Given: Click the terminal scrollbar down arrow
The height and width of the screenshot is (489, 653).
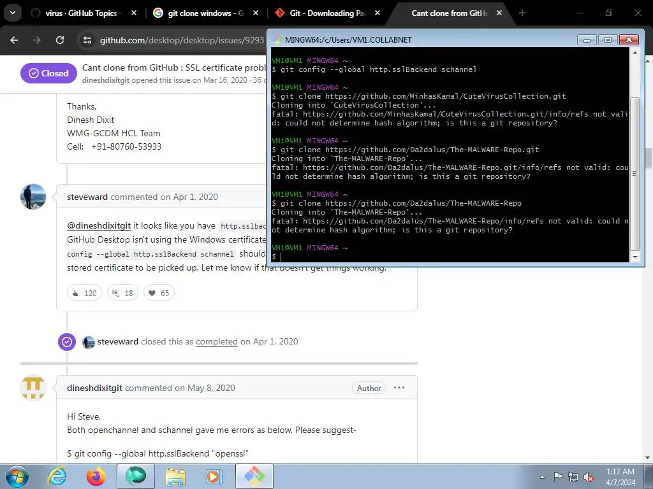Looking at the screenshot, I should [x=635, y=257].
